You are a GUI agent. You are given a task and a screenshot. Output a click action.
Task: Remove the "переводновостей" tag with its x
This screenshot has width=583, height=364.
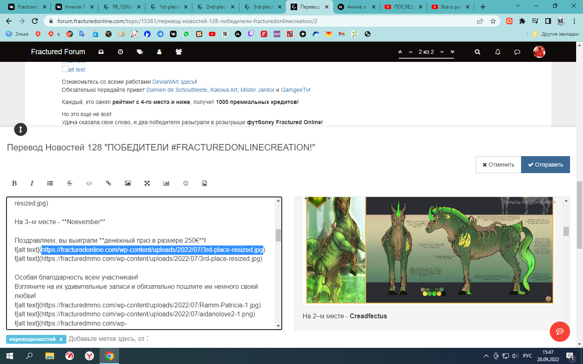click(x=61, y=339)
